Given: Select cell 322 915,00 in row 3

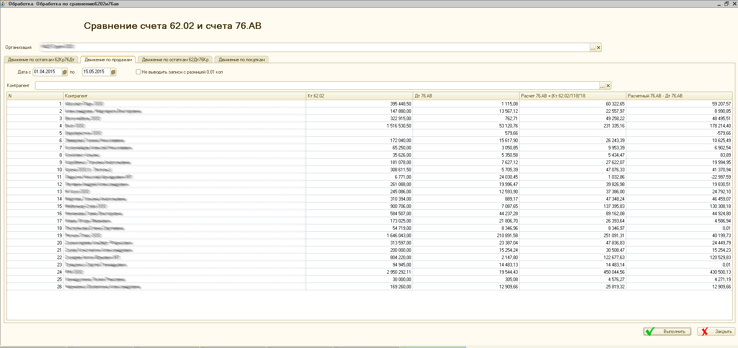Looking at the screenshot, I should [359, 119].
